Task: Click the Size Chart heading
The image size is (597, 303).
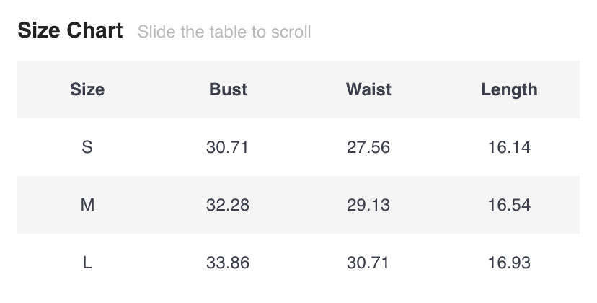Action: click(x=71, y=31)
